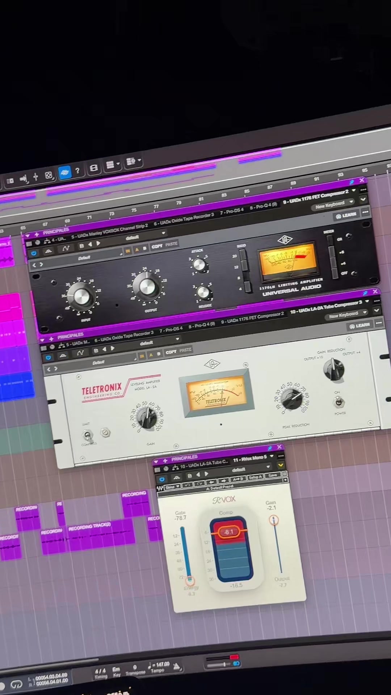Click the preset file icon in 1176 window
Screen dimensions: 391x695
tap(81, 246)
